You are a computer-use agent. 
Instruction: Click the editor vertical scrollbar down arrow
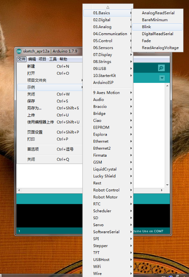167,185
